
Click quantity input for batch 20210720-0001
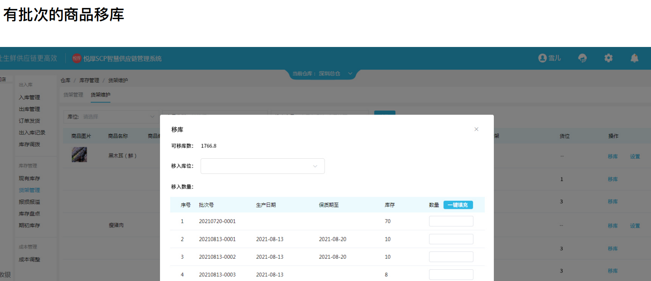tap(451, 221)
